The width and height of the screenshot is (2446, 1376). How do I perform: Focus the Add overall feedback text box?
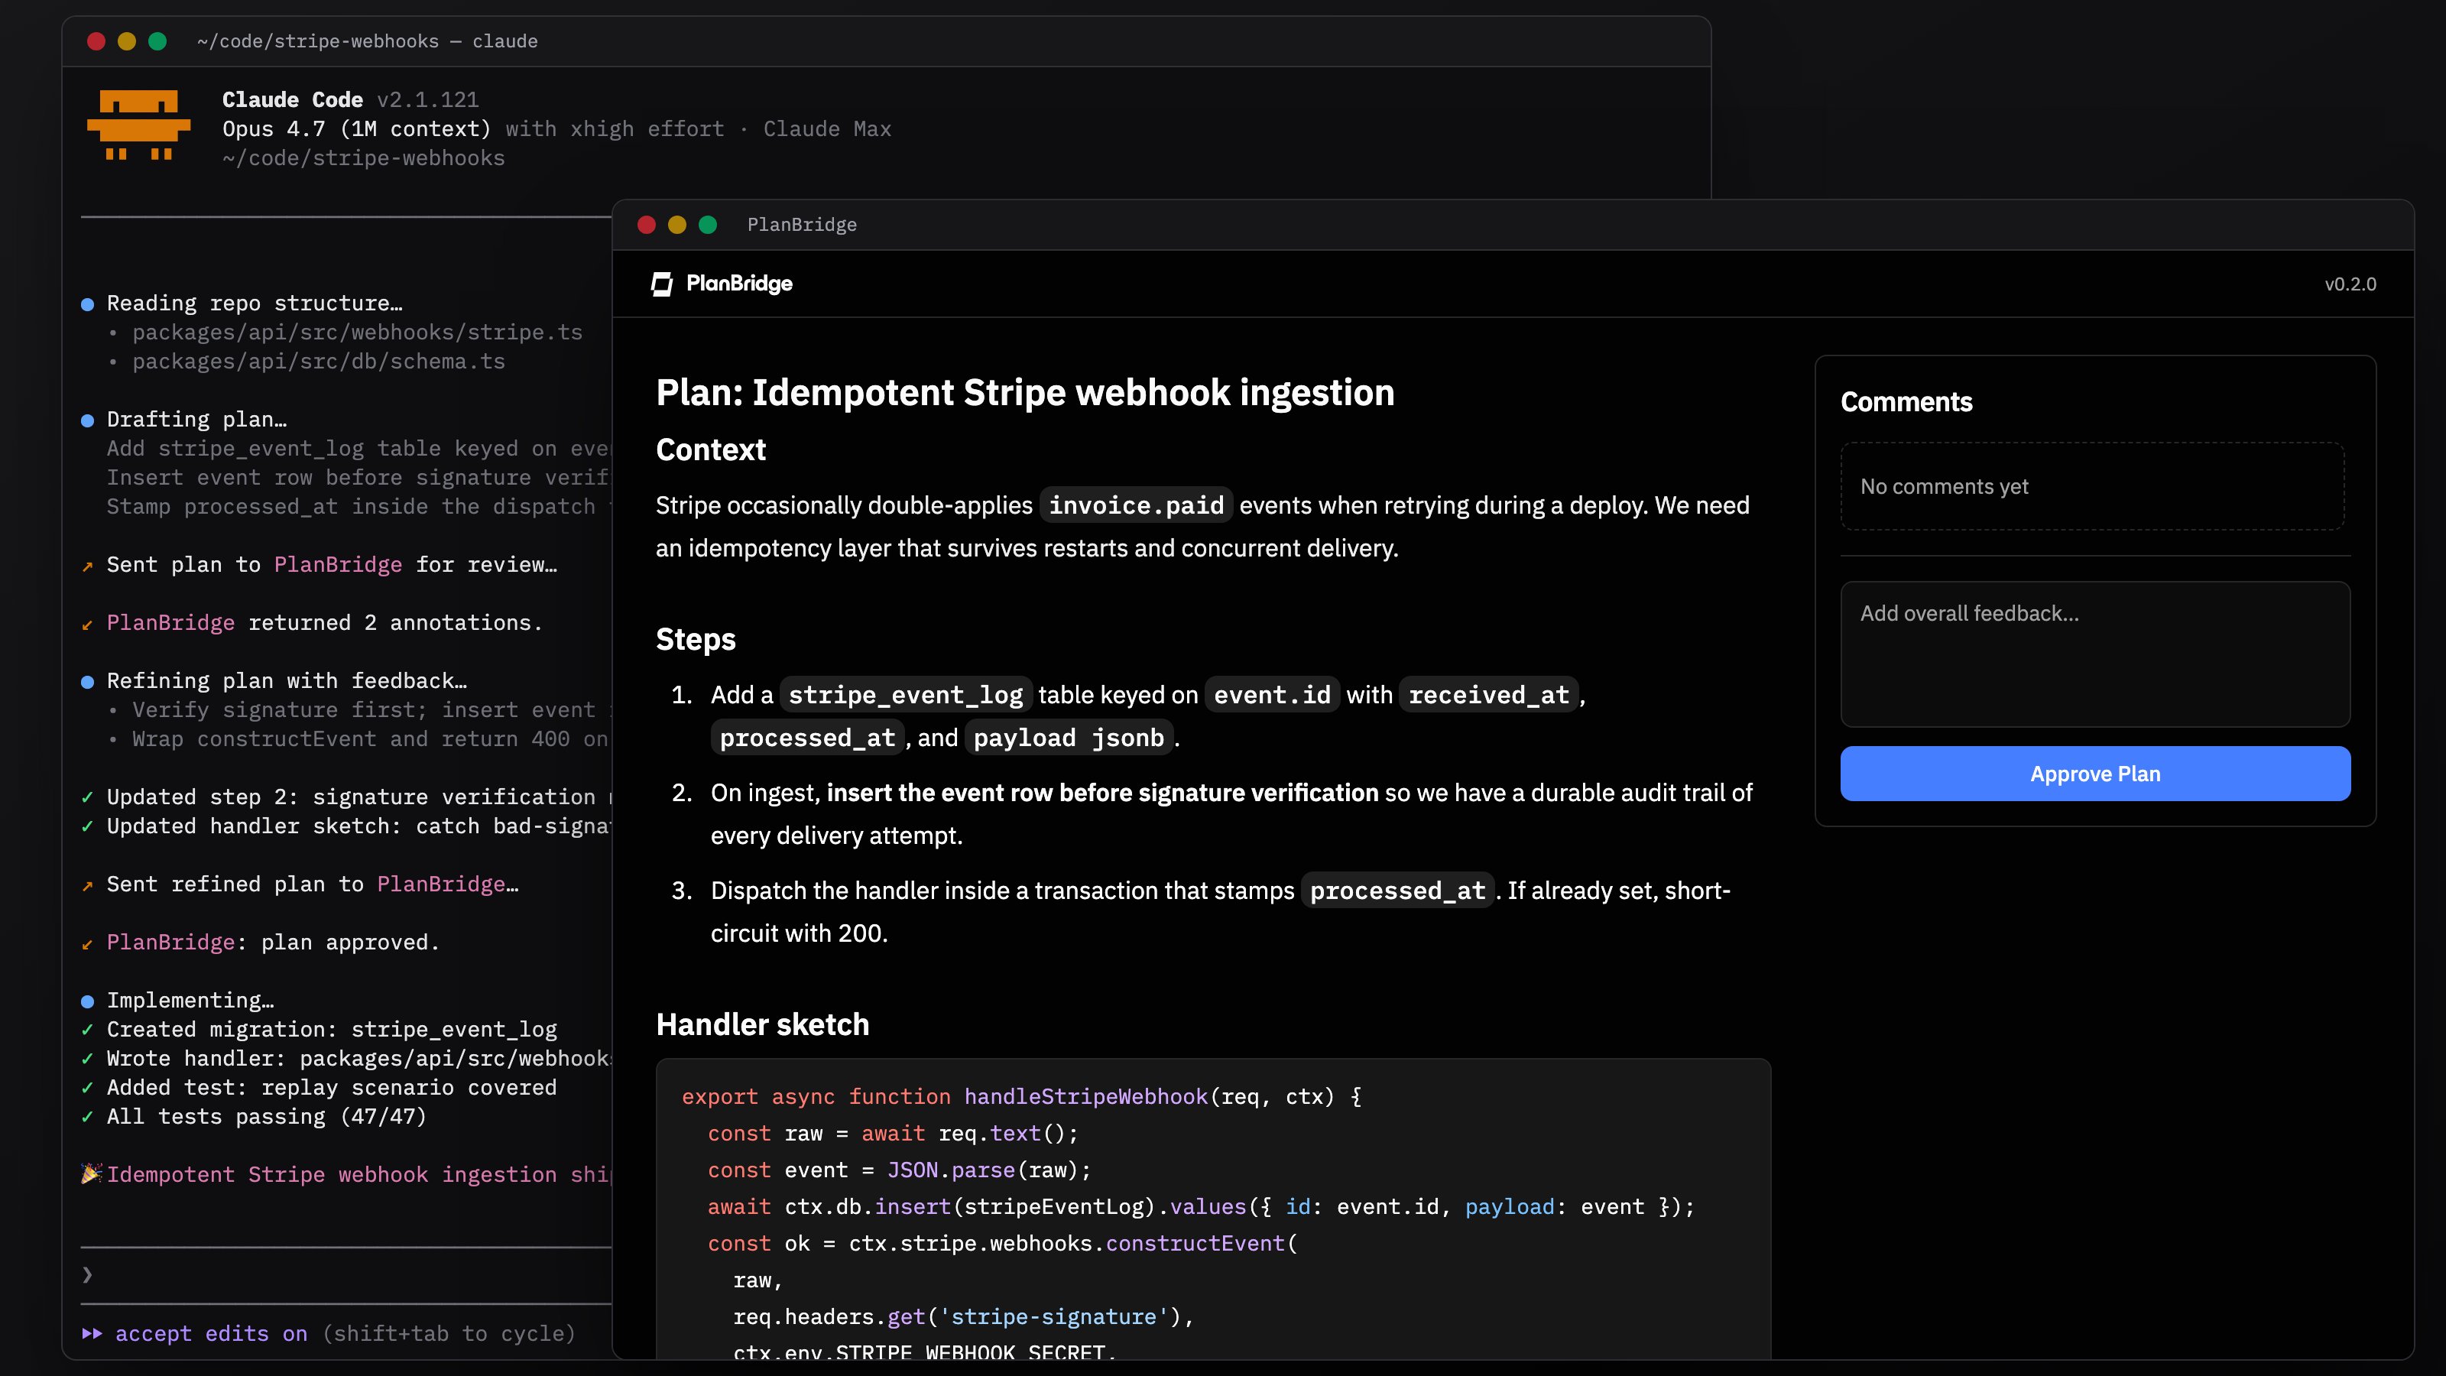point(2094,654)
